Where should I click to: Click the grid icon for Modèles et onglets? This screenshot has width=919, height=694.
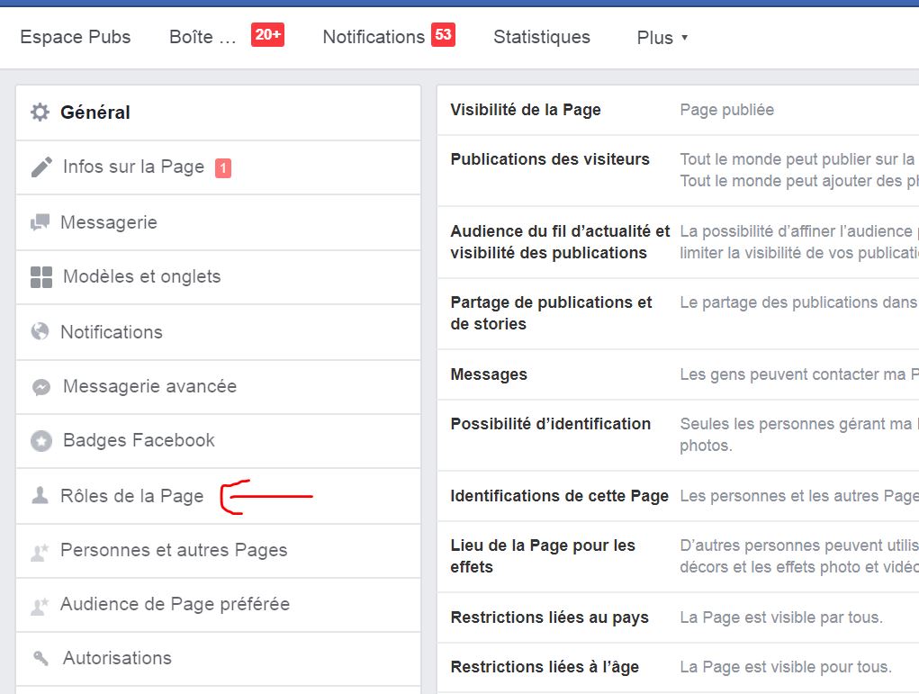point(41,277)
